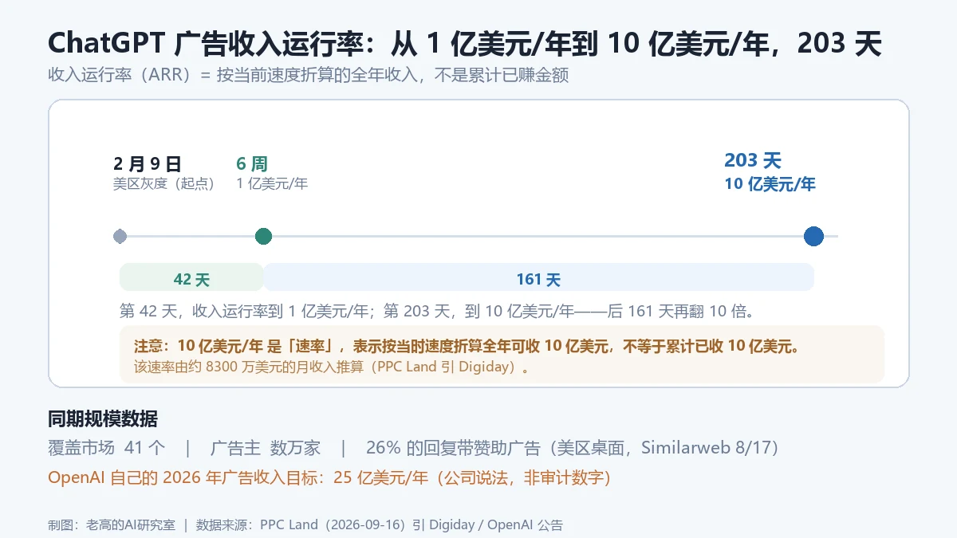Click the green 6-week timeline dot

(x=263, y=237)
